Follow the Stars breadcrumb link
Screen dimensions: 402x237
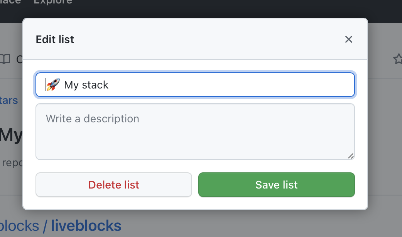click(x=8, y=101)
